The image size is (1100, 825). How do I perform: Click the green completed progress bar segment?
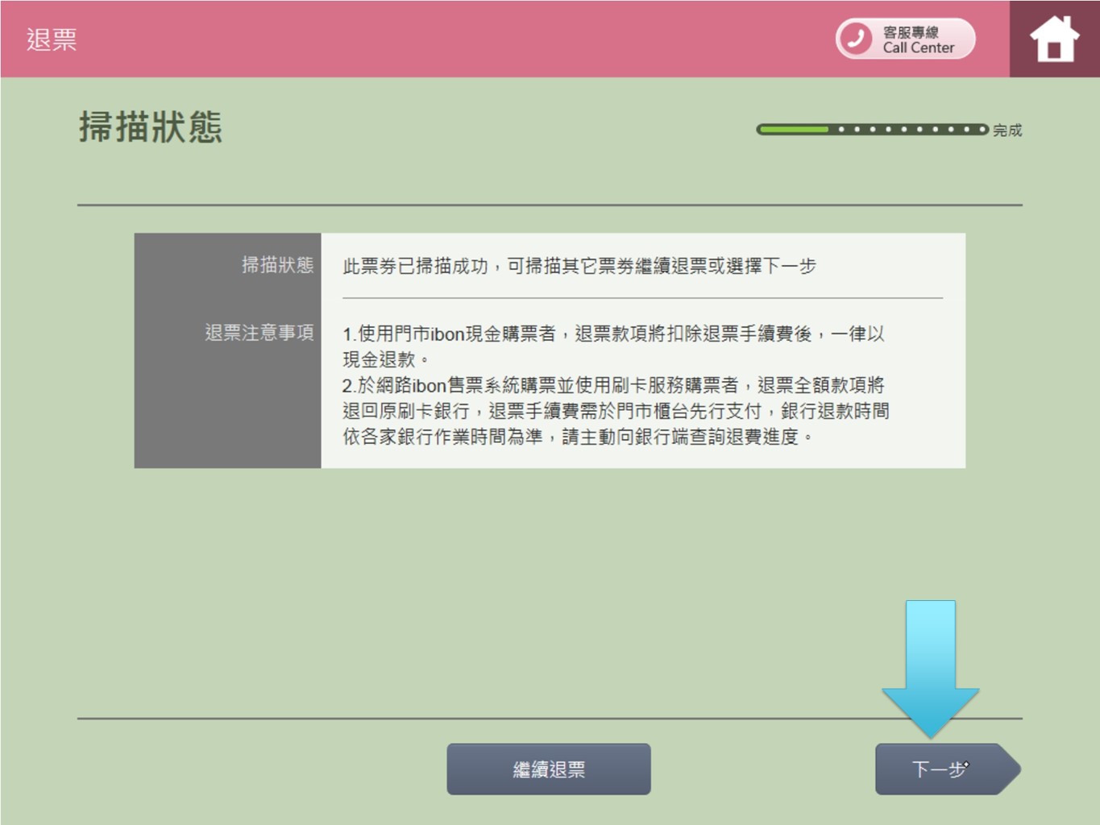794,129
